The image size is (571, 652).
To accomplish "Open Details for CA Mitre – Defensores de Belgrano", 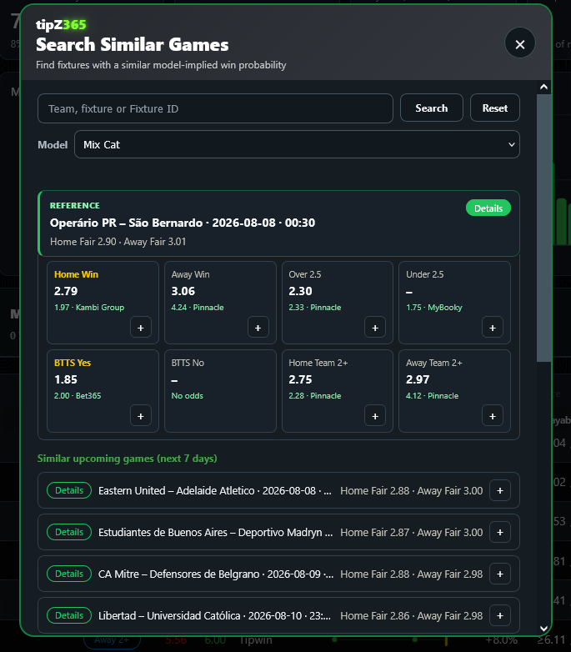I will (x=69, y=574).
